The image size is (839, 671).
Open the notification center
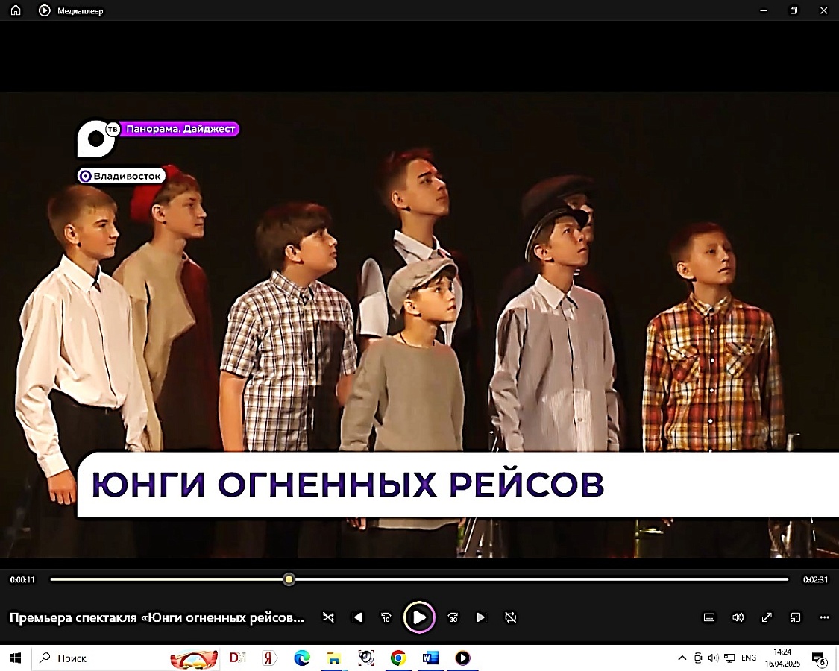pos(819,658)
